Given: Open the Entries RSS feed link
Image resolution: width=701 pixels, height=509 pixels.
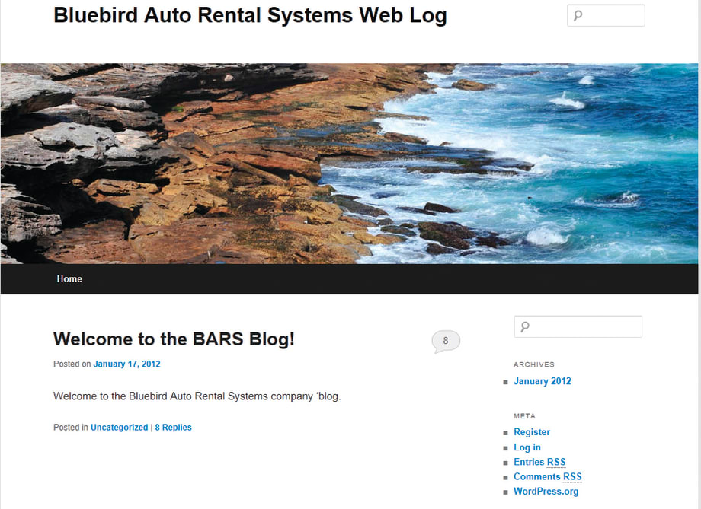Looking at the screenshot, I should (x=539, y=462).
